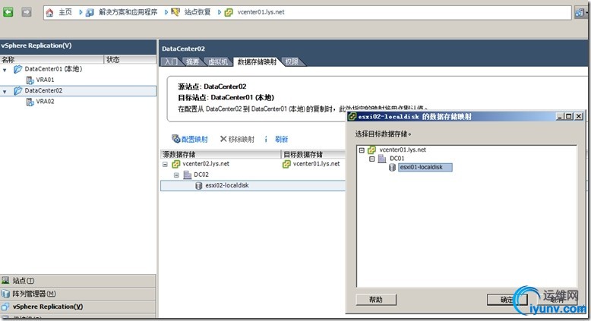The height and width of the screenshot is (321, 591).
Task: Click DC02 datacenter building icon
Action: 188,175
